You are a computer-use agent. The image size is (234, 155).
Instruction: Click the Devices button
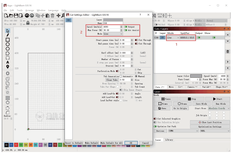[160, 131]
